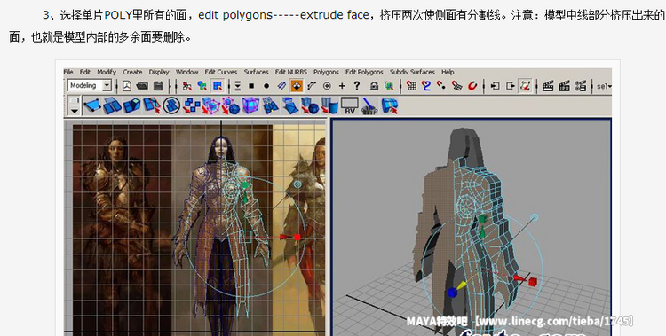This screenshot has width=666, height=336.
Task: Toggle Select by Component Type mode
Action: coord(218,86)
